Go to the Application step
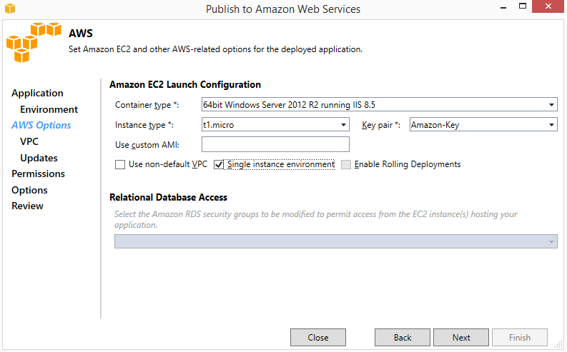Viewport: 567px width, 352px height. click(x=37, y=93)
